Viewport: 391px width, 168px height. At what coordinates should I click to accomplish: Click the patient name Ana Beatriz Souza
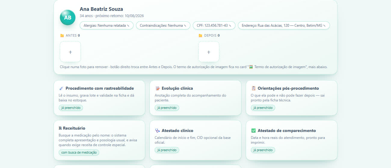click(101, 9)
